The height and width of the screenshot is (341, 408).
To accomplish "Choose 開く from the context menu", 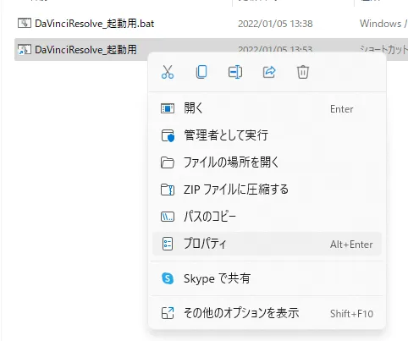I will tap(267, 108).
